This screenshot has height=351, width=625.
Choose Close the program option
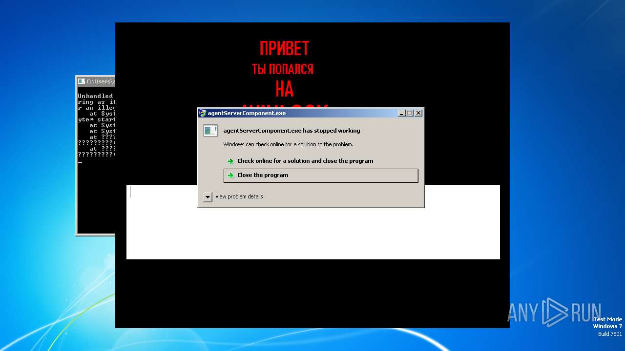coord(321,175)
